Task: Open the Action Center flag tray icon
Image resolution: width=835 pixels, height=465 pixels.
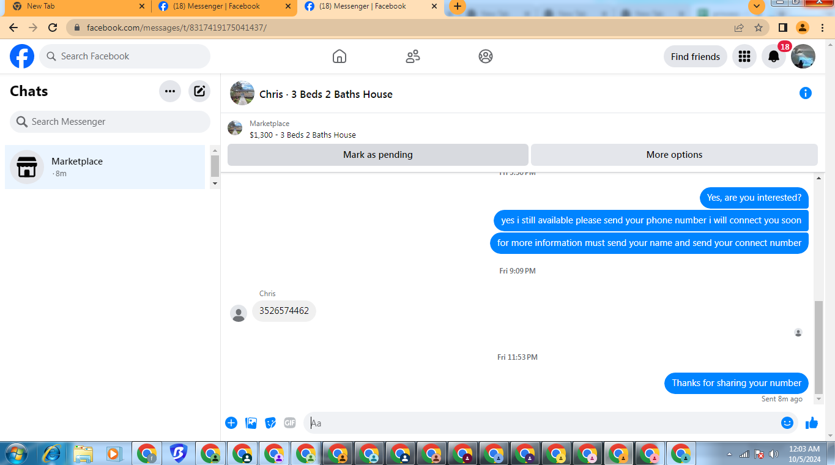Action: pyautogui.click(x=759, y=454)
